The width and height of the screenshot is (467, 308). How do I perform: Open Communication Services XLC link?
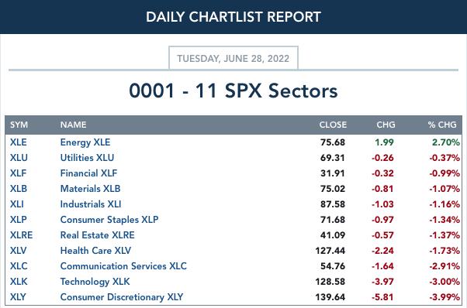123,266
